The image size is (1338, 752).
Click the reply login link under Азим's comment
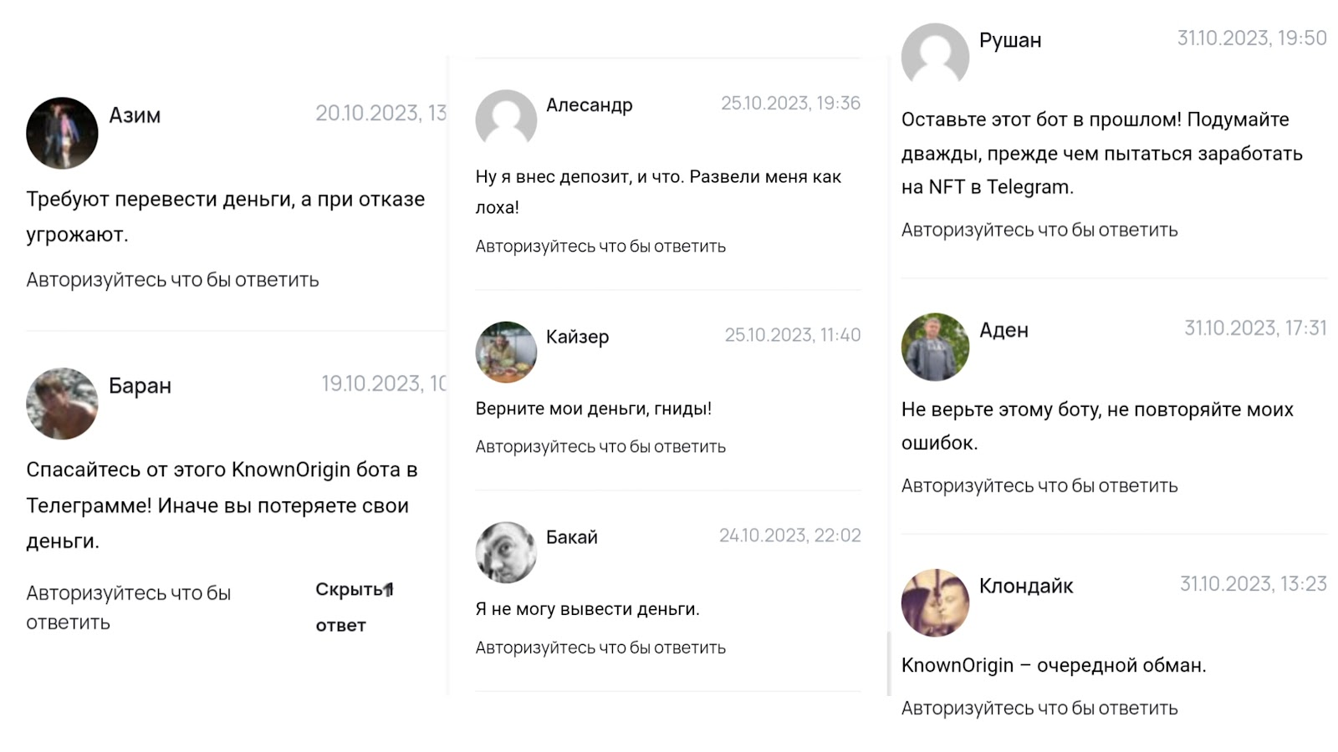(172, 280)
